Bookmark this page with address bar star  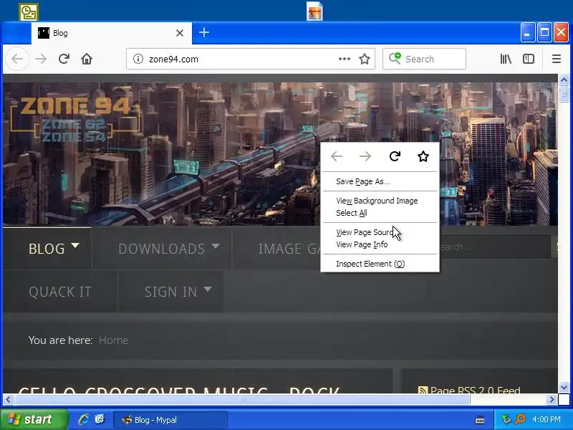[365, 59]
